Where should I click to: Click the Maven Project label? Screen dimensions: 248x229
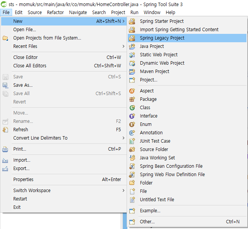coord(154,72)
